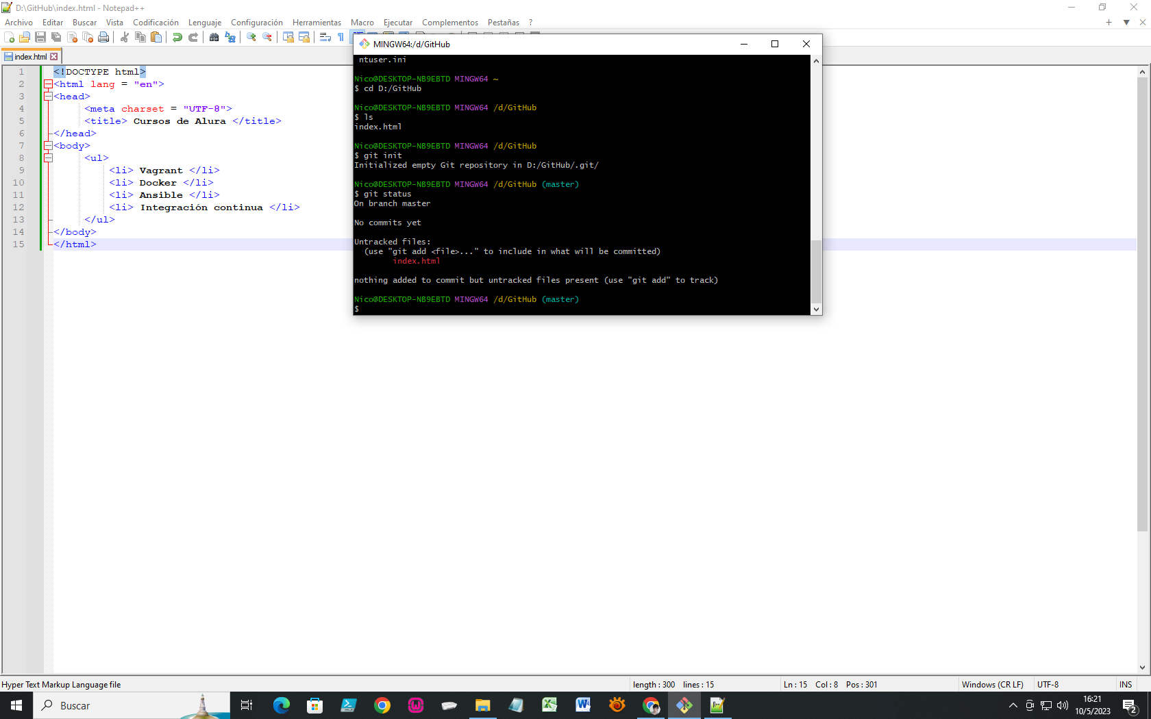Select the index.html document tab
Viewport: 1151px width, 719px height.
click(x=31, y=57)
